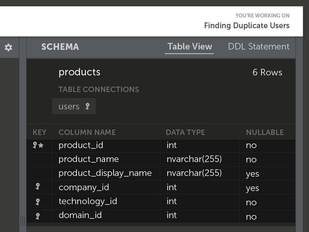Click the star icon beside product_id
309x232 pixels.
point(41,145)
